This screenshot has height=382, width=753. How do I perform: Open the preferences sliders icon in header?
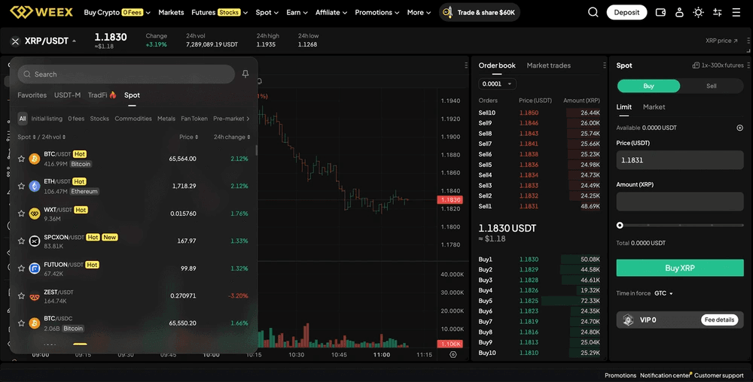coord(718,13)
